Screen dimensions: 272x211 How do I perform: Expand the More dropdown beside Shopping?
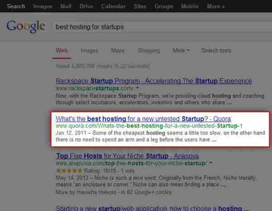pyautogui.click(x=181, y=50)
